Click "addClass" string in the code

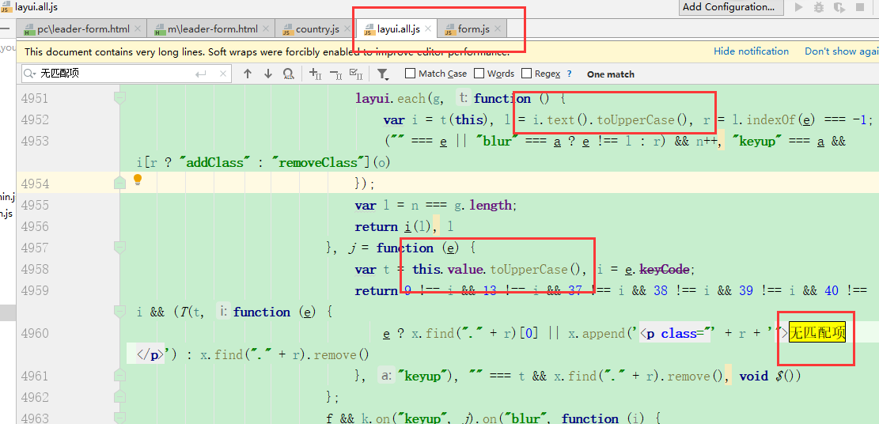[x=216, y=163]
